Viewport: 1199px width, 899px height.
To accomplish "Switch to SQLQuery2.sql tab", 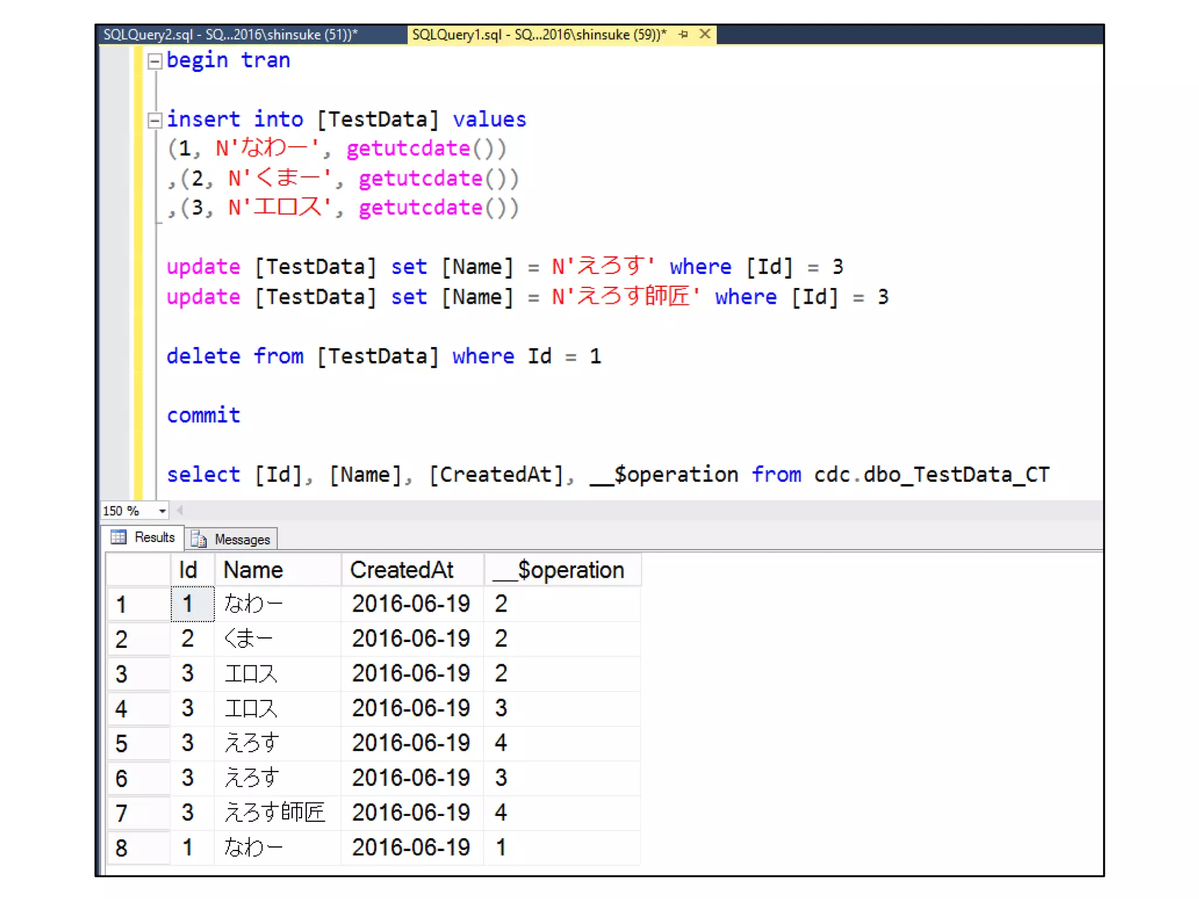I will pyautogui.click(x=231, y=35).
